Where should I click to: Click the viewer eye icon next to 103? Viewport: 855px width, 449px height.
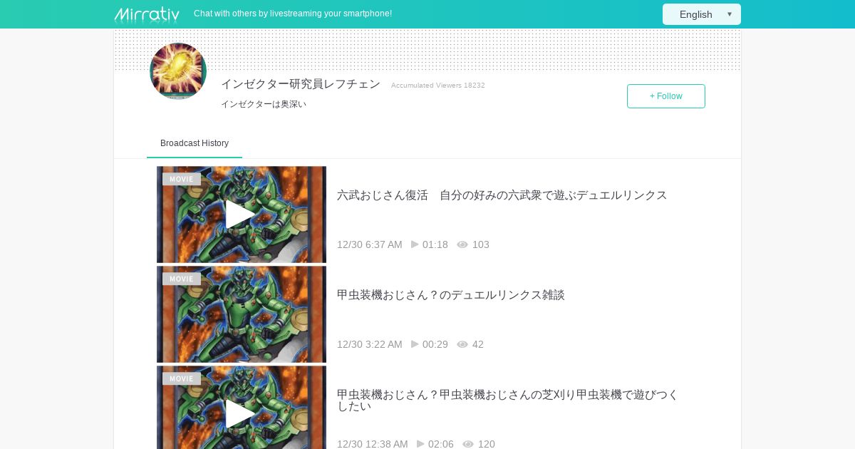click(x=462, y=244)
